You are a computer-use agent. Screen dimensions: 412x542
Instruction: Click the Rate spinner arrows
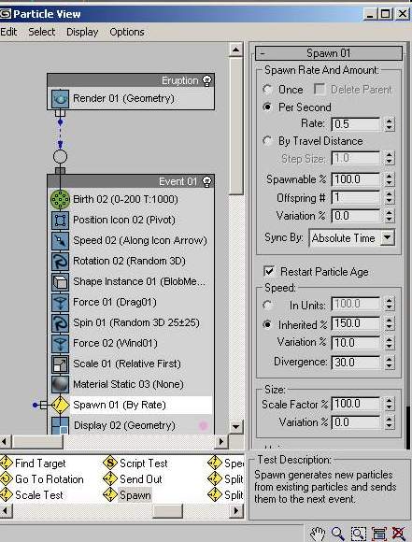[x=390, y=124]
